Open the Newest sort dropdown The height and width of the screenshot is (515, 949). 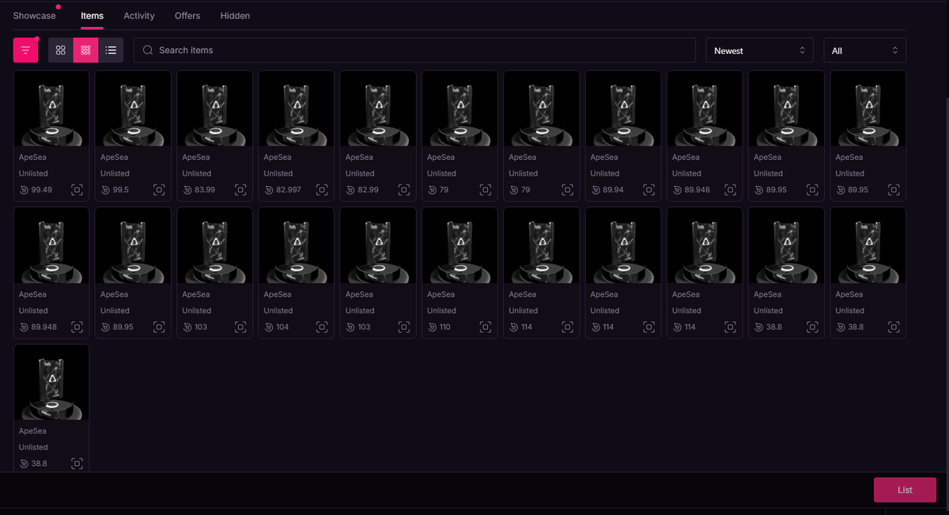point(759,50)
